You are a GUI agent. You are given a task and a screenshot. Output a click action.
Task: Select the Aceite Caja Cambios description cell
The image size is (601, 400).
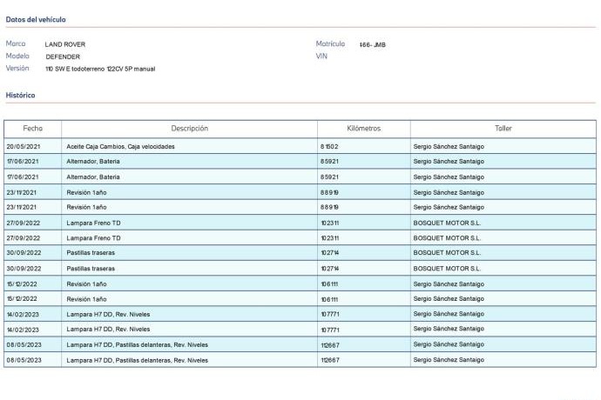[x=120, y=147]
